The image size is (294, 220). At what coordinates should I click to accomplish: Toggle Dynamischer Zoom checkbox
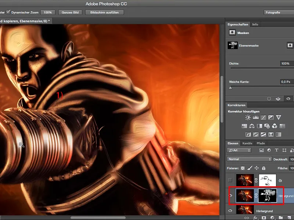[x=8, y=12]
